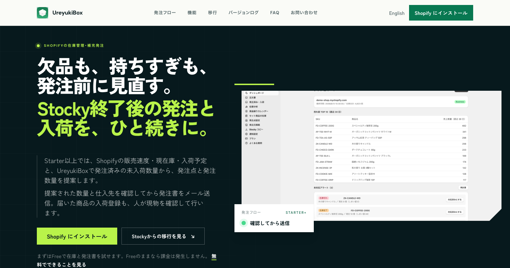Click the よくある質問 question icon

click(246, 143)
